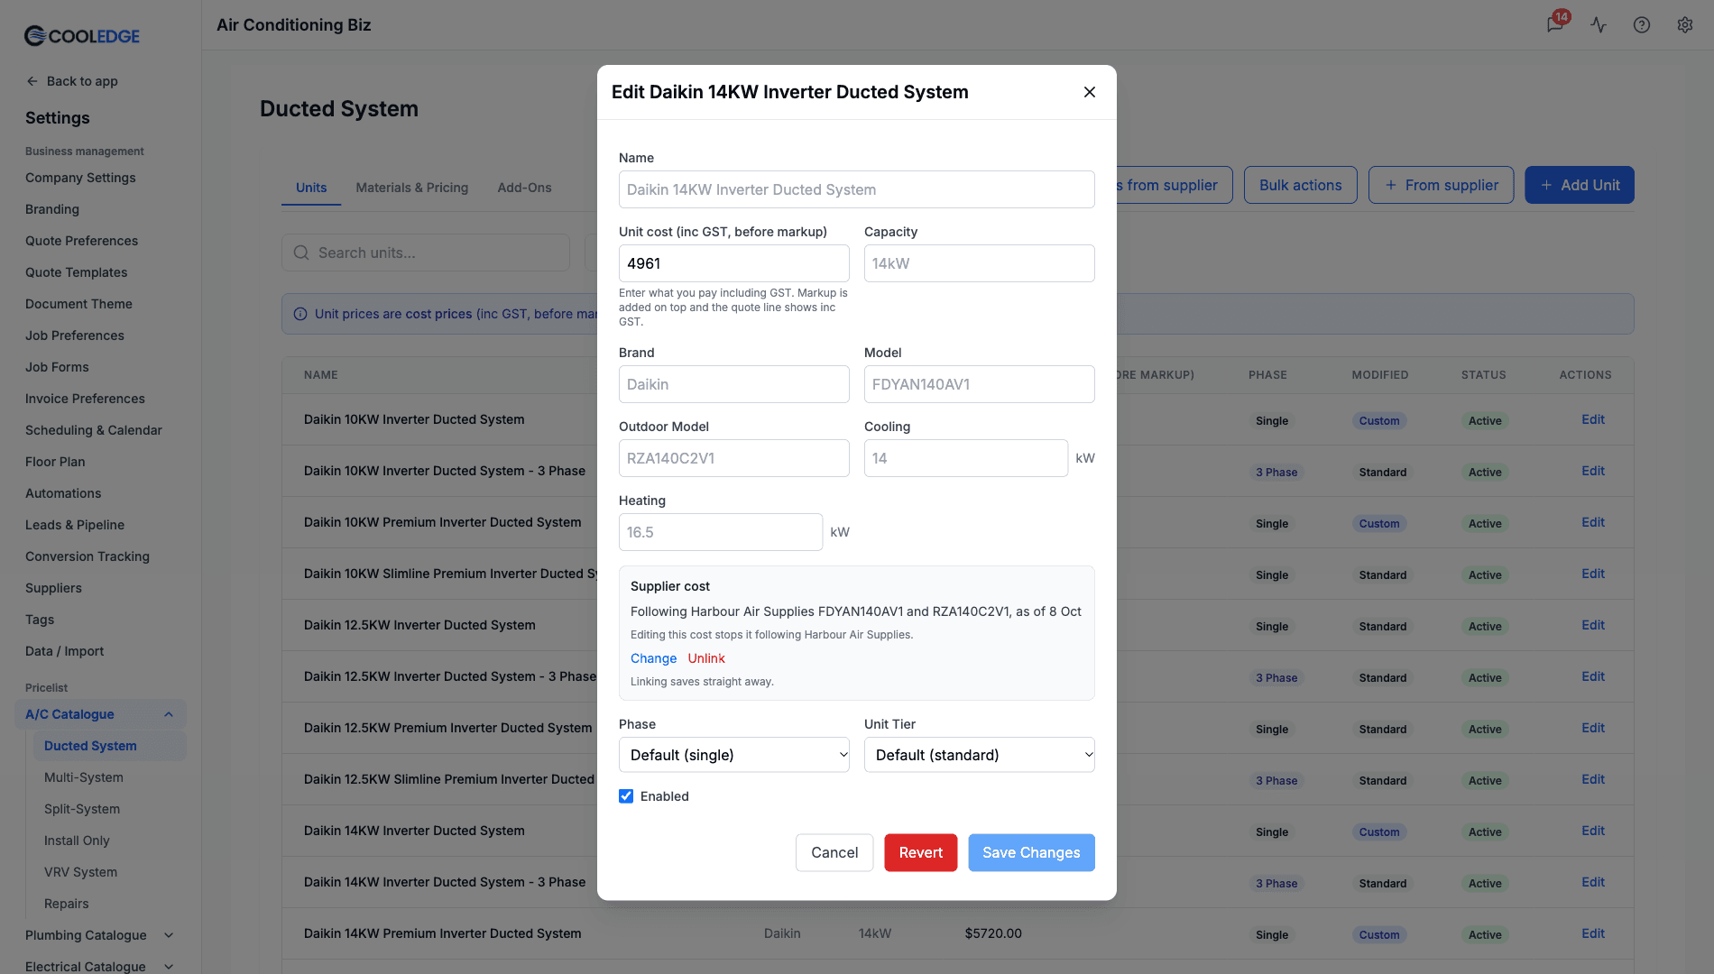Image resolution: width=1714 pixels, height=974 pixels.
Task: Click the From supplier button
Action: point(1442,185)
